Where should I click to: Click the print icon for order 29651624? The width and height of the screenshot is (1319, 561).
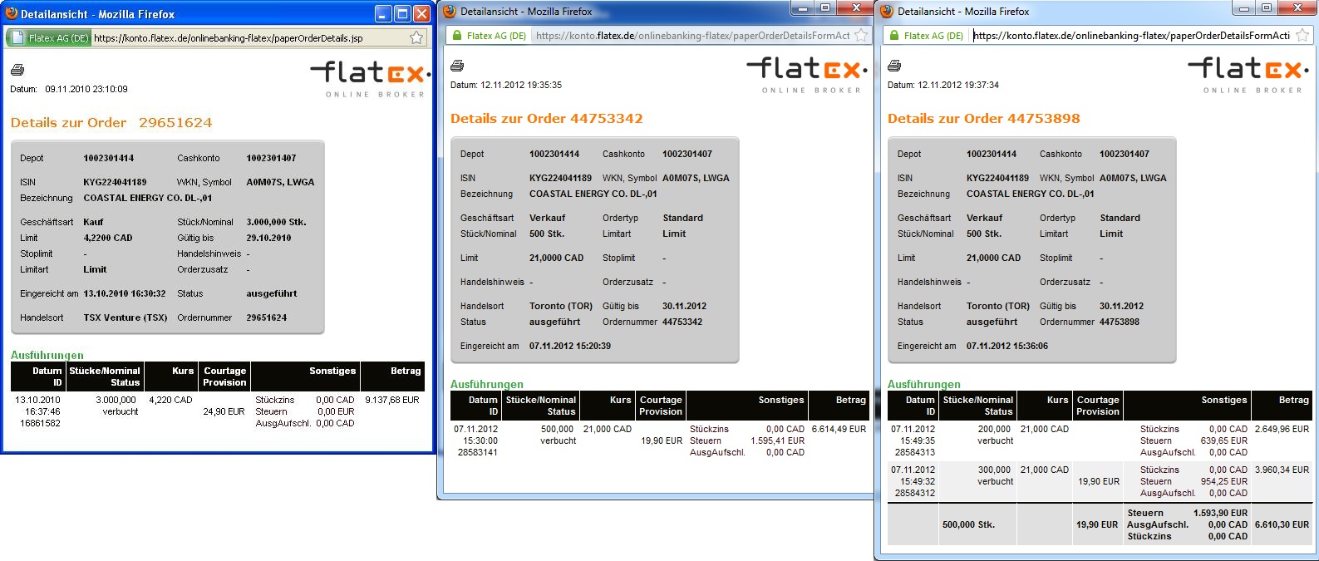[x=17, y=70]
